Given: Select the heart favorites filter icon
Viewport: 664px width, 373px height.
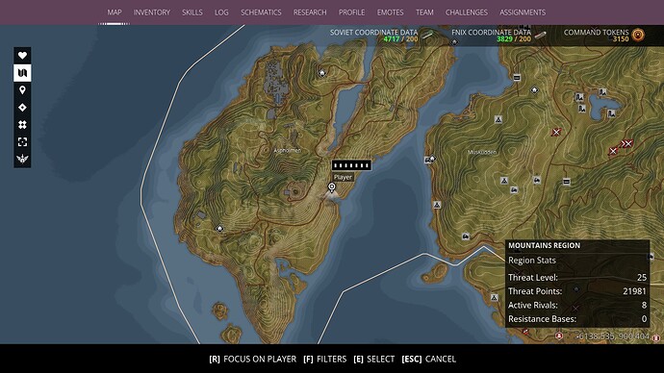Looking at the screenshot, I should pos(22,56).
